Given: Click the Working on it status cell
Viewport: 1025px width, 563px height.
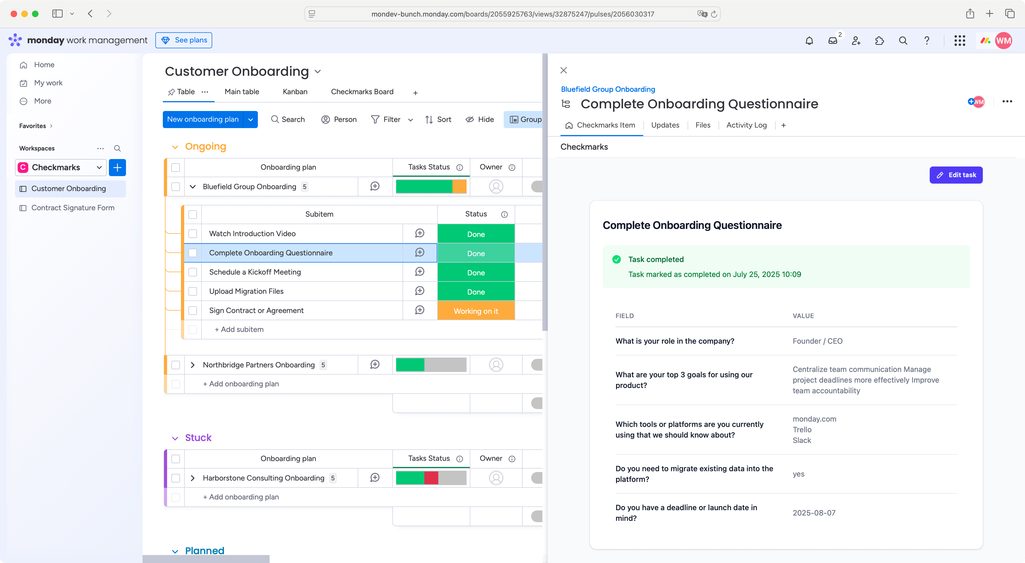Looking at the screenshot, I should (476, 311).
